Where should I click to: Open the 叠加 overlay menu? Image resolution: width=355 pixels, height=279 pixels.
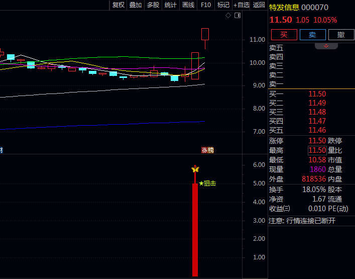[136, 5]
